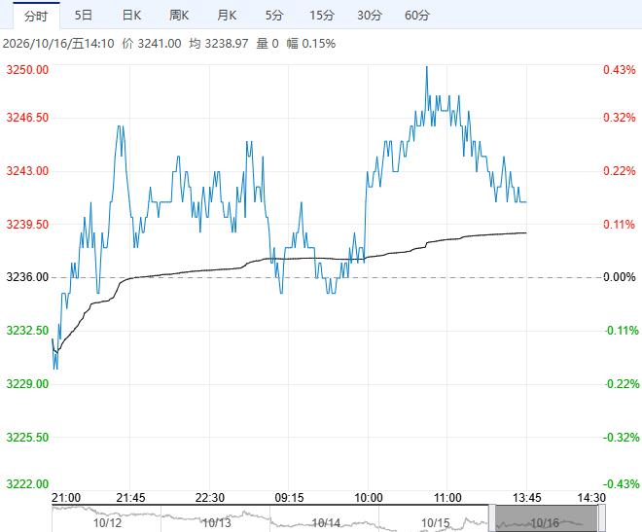Viewport: 642px width, 532px height.
Task: Click the 13:45 time axis label
Action: click(x=527, y=498)
